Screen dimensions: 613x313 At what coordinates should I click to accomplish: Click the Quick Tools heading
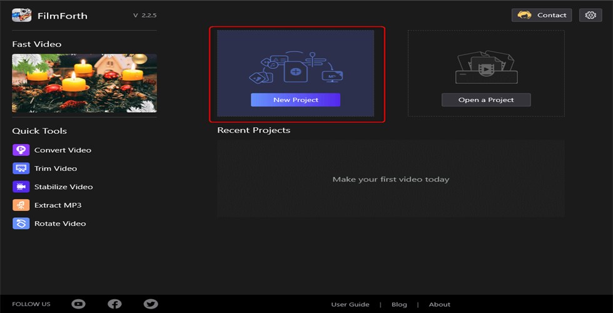click(39, 131)
